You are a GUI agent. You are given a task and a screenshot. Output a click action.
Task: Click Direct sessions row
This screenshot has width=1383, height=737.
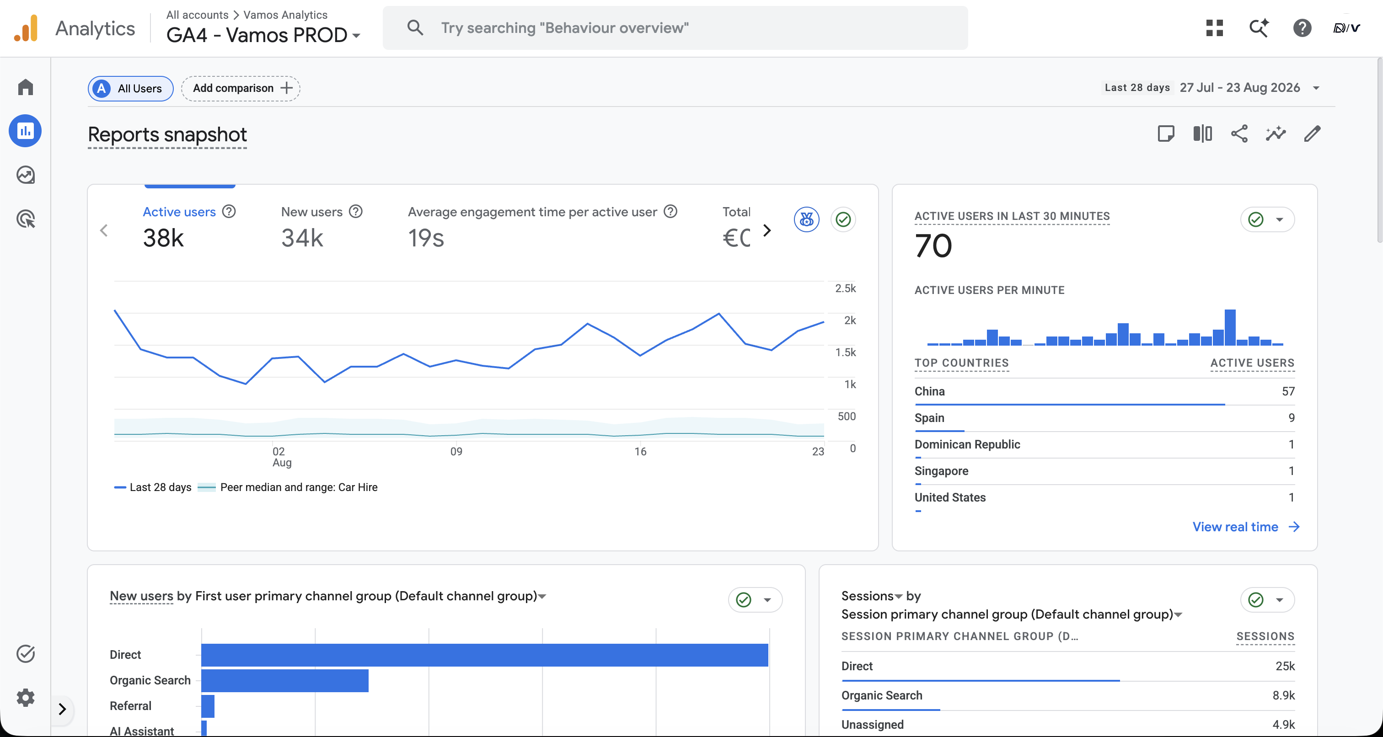tap(1068, 666)
